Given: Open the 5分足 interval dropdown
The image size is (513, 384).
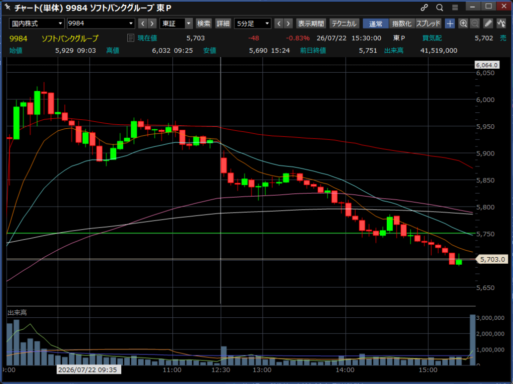Looking at the screenshot, I should tap(252, 24).
